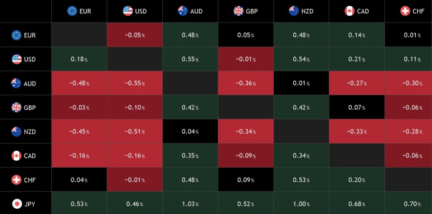Click the AUD versus USD −0.55% cell
Screen dimensions: 432x214
click(135, 83)
